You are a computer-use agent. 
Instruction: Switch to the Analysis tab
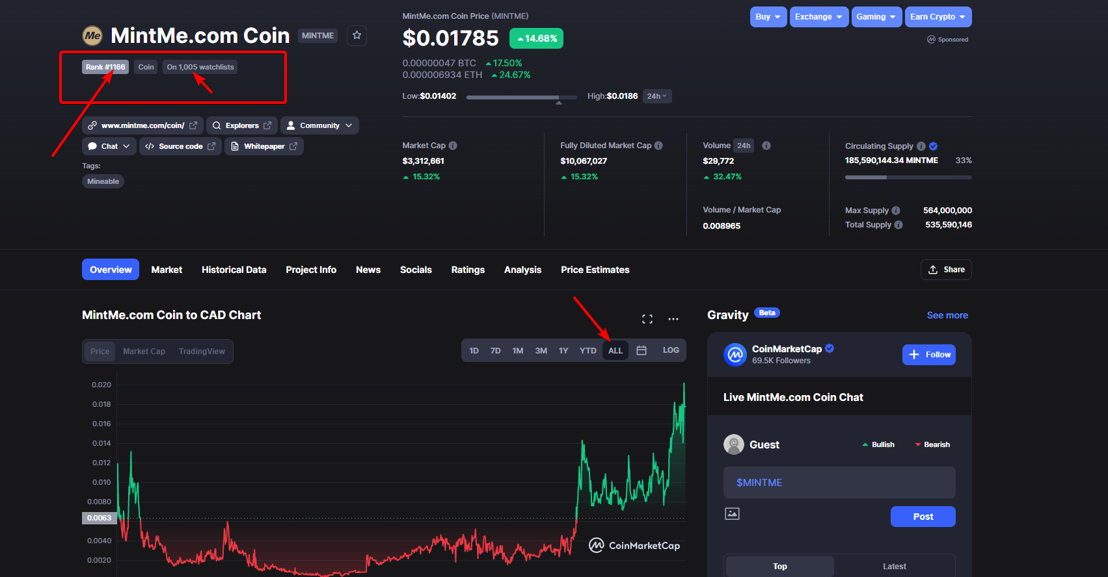coord(522,270)
